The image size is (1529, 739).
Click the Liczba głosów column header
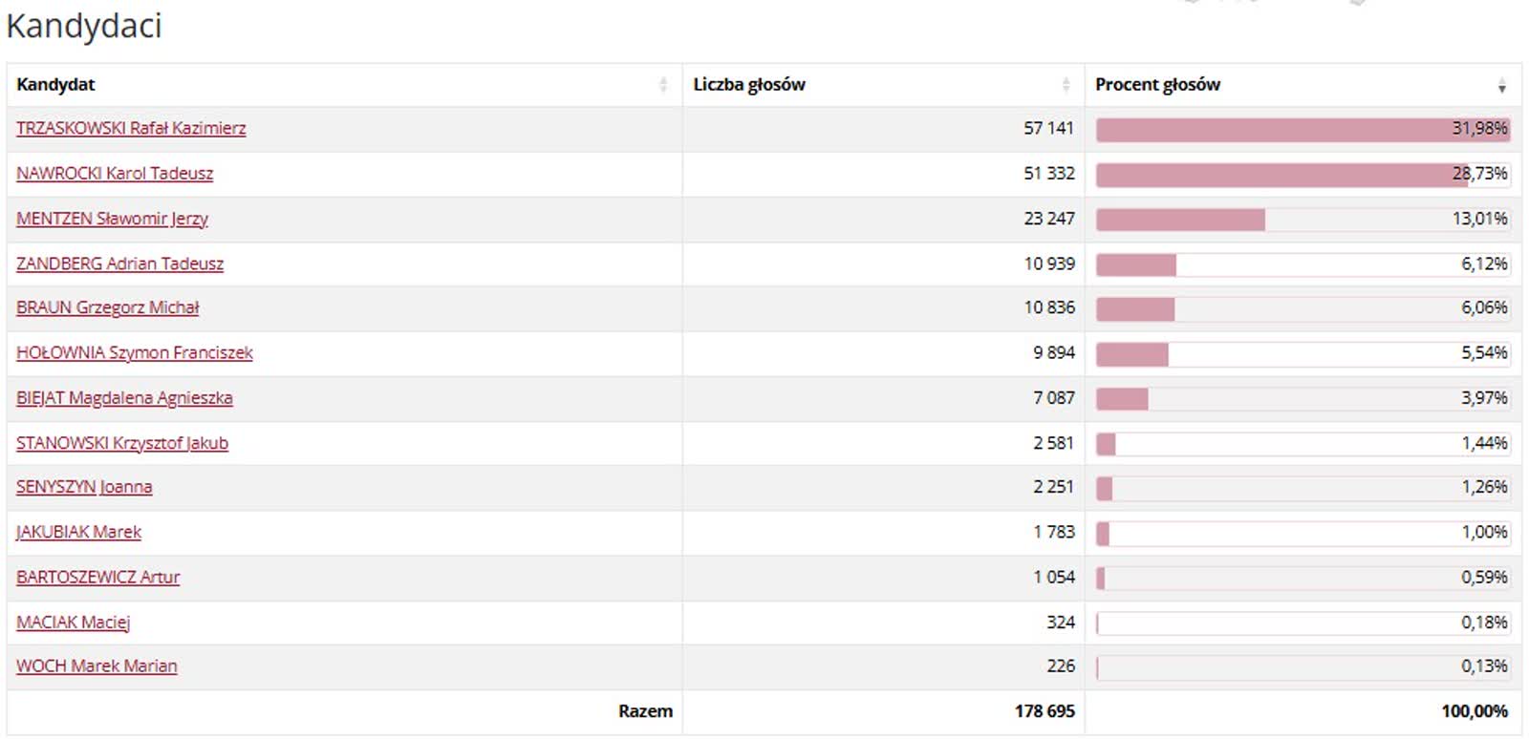749,85
